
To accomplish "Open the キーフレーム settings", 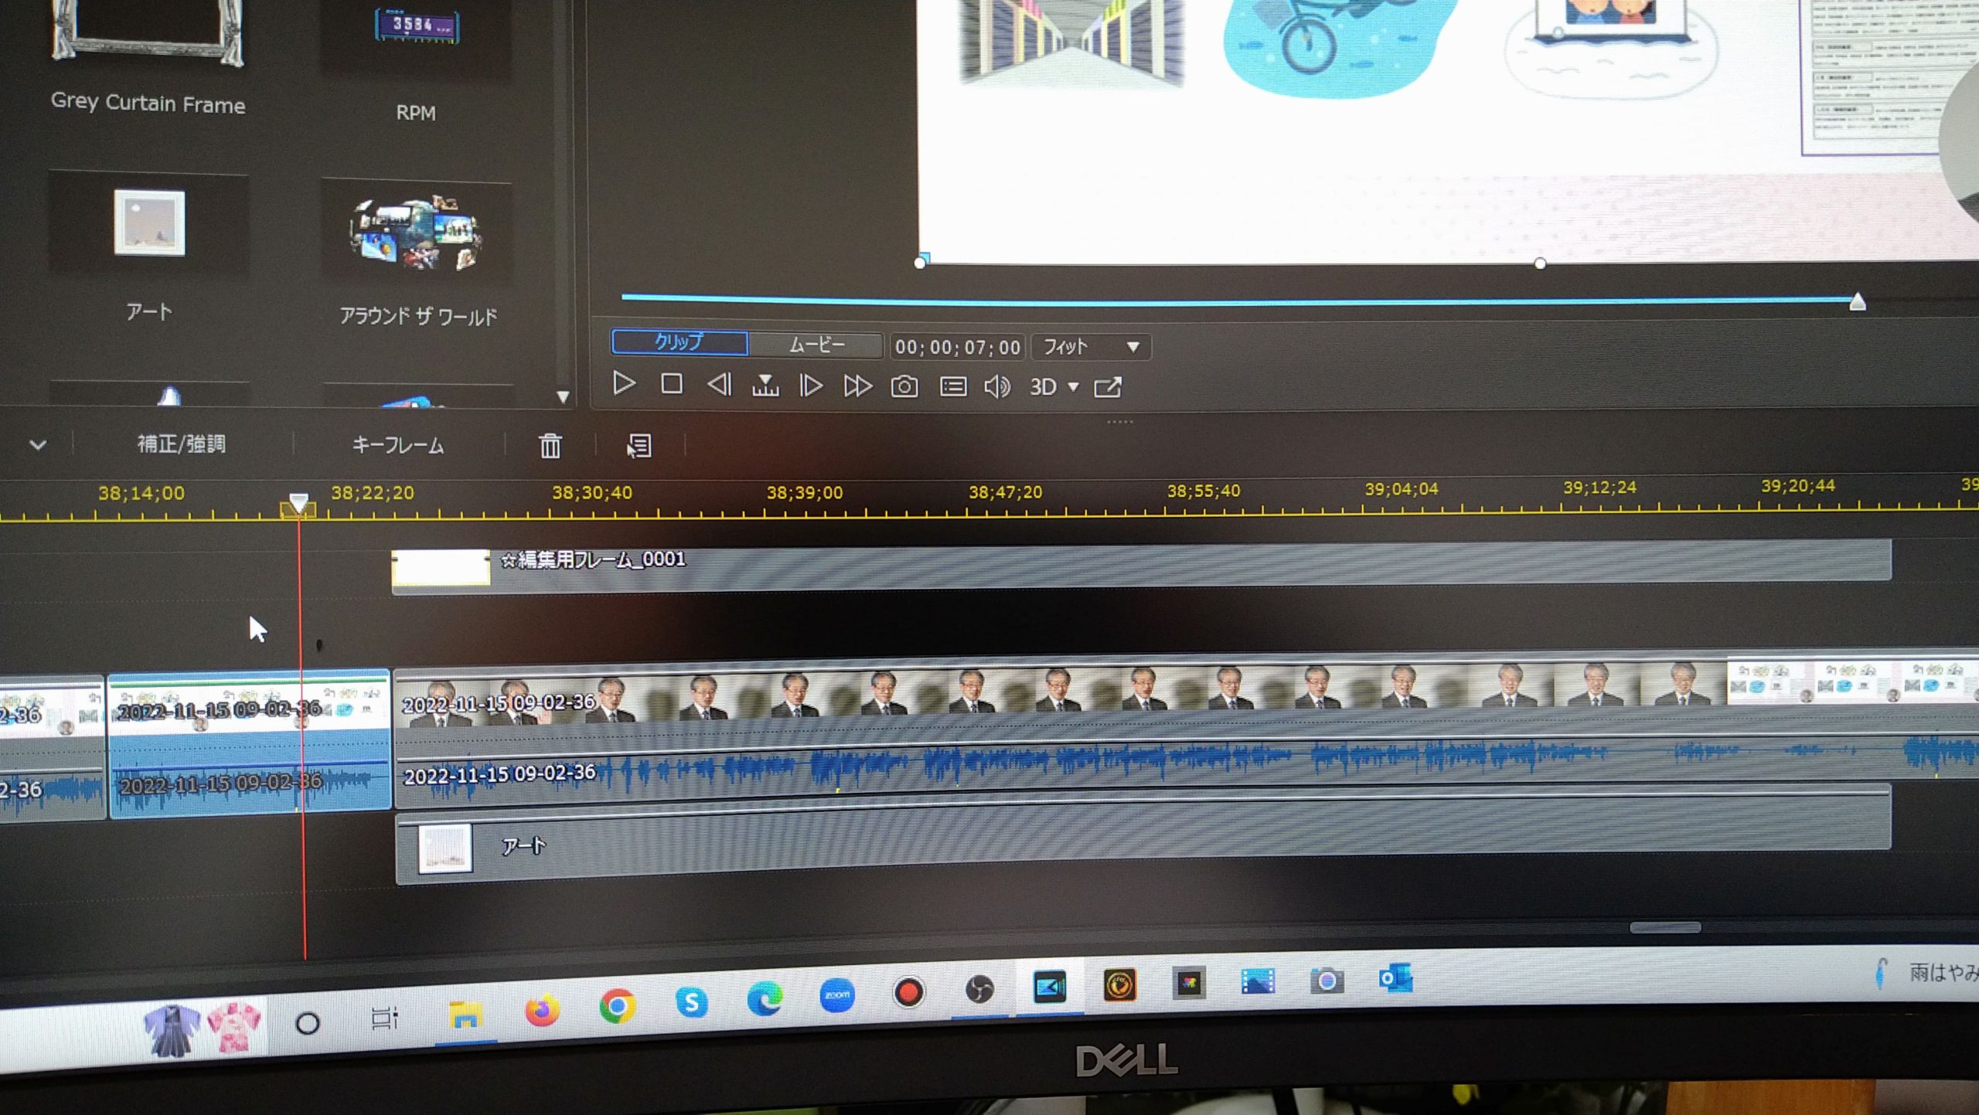I will click(x=397, y=445).
